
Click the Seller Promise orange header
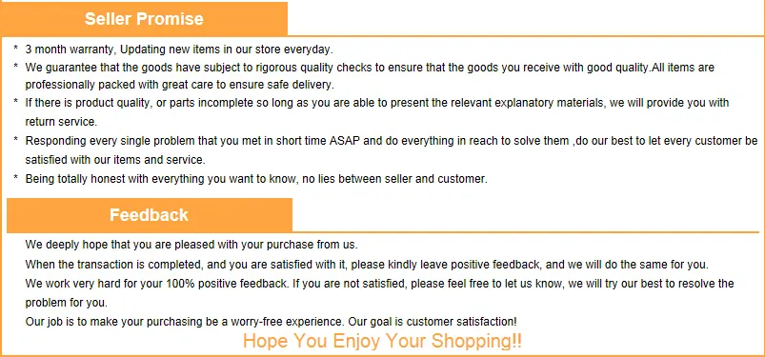pyautogui.click(x=144, y=19)
